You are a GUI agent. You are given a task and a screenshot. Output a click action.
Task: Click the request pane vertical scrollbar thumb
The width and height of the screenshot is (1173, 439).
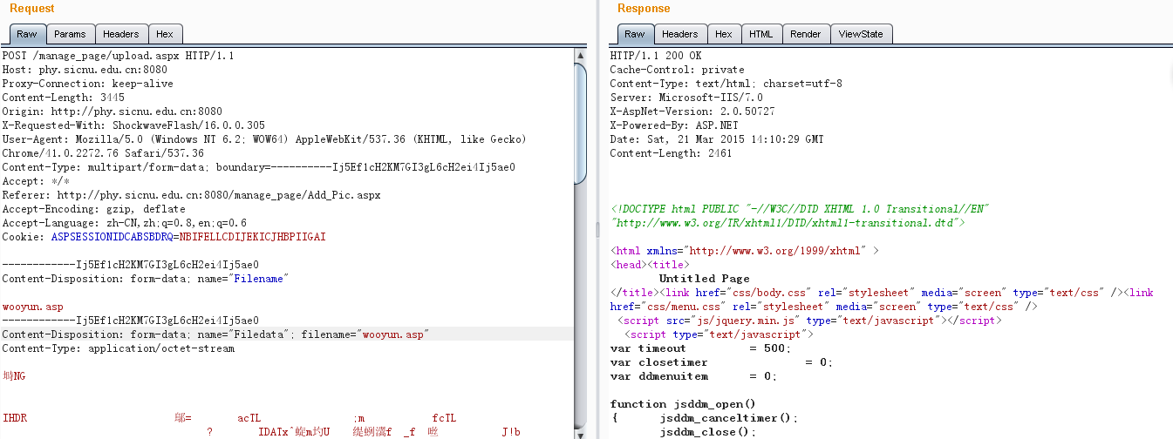581,123
